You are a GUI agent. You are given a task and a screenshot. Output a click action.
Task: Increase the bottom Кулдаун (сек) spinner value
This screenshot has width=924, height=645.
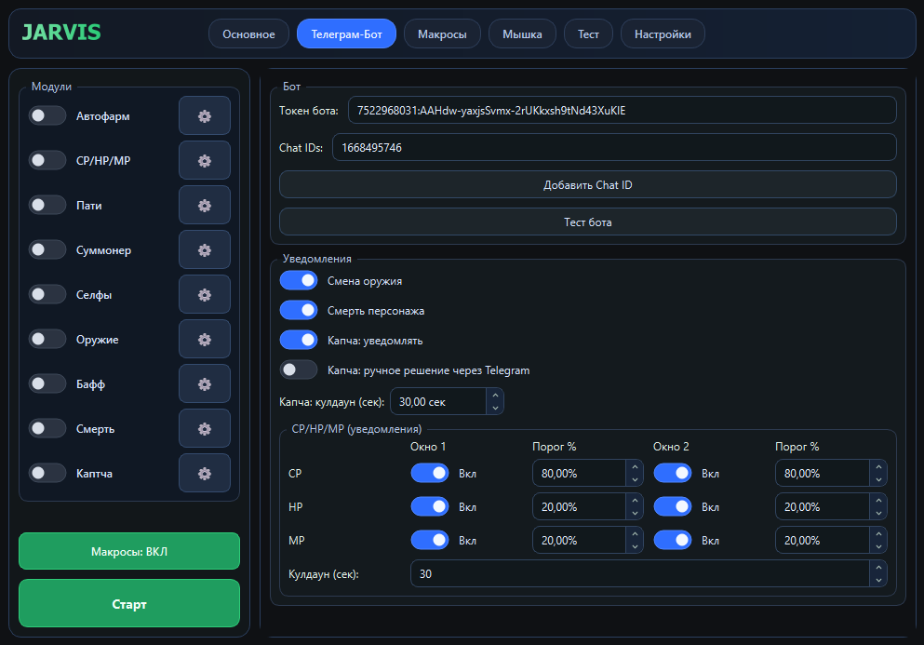coord(877,568)
